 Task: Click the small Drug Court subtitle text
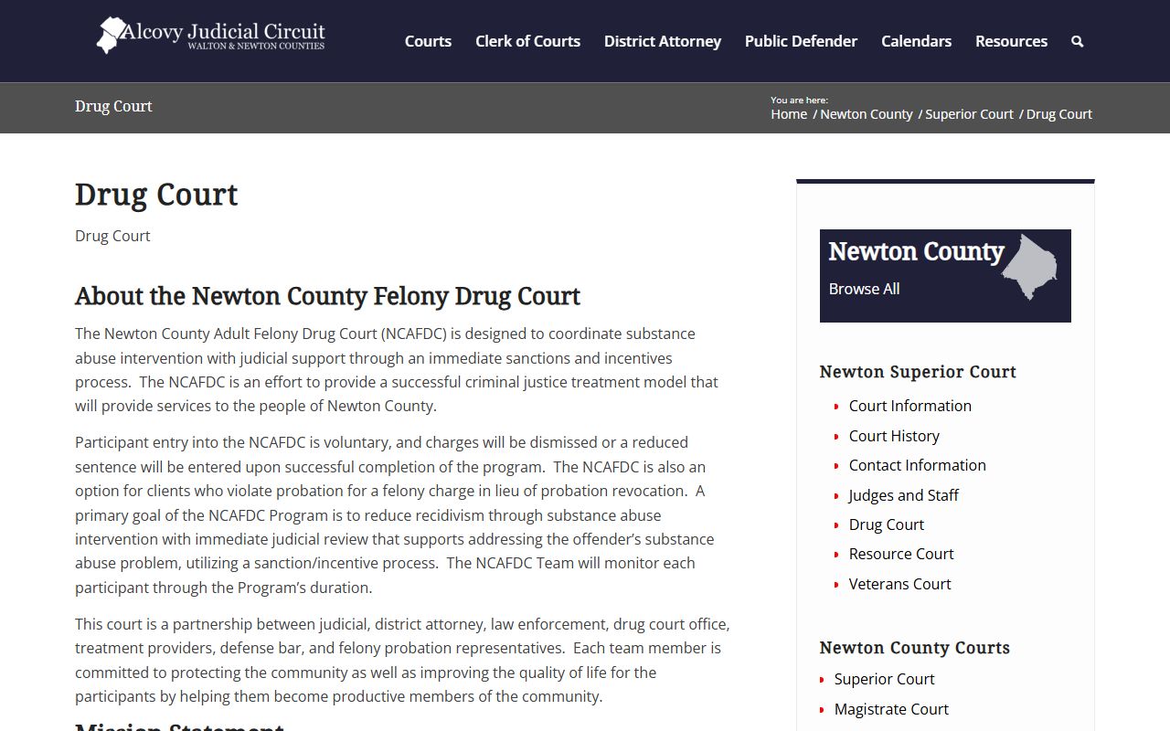coord(112,236)
